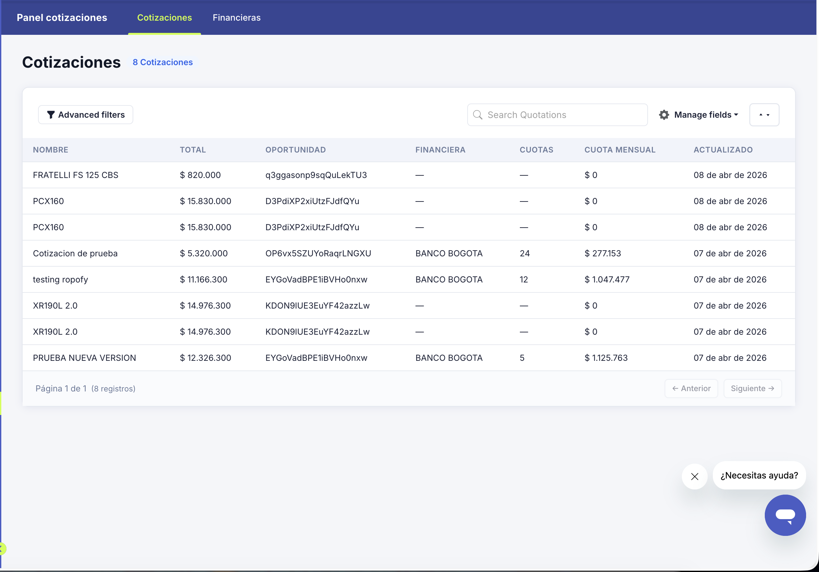Click the ¿Necesitas ayuda? bubble
819x572 pixels.
pos(759,475)
